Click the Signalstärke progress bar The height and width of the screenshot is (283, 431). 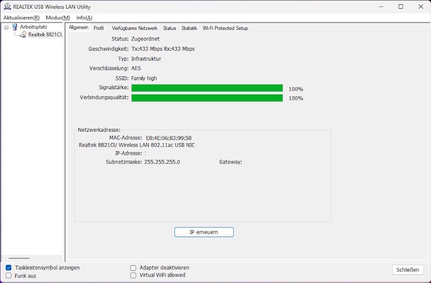(x=207, y=88)
